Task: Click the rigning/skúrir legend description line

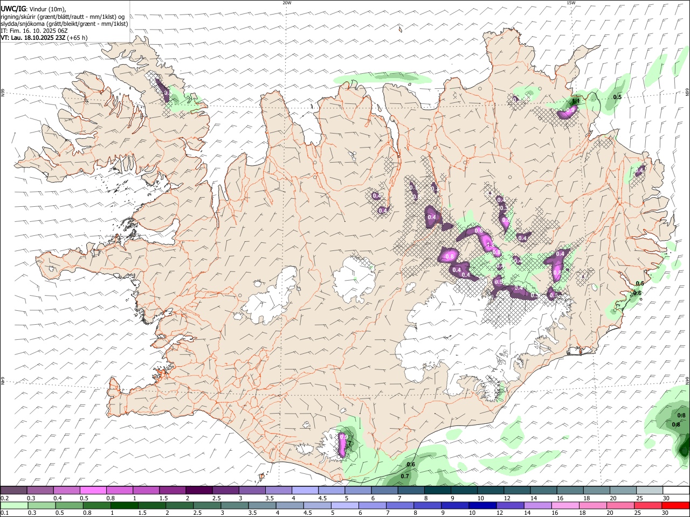Action: tap(63, 16)
